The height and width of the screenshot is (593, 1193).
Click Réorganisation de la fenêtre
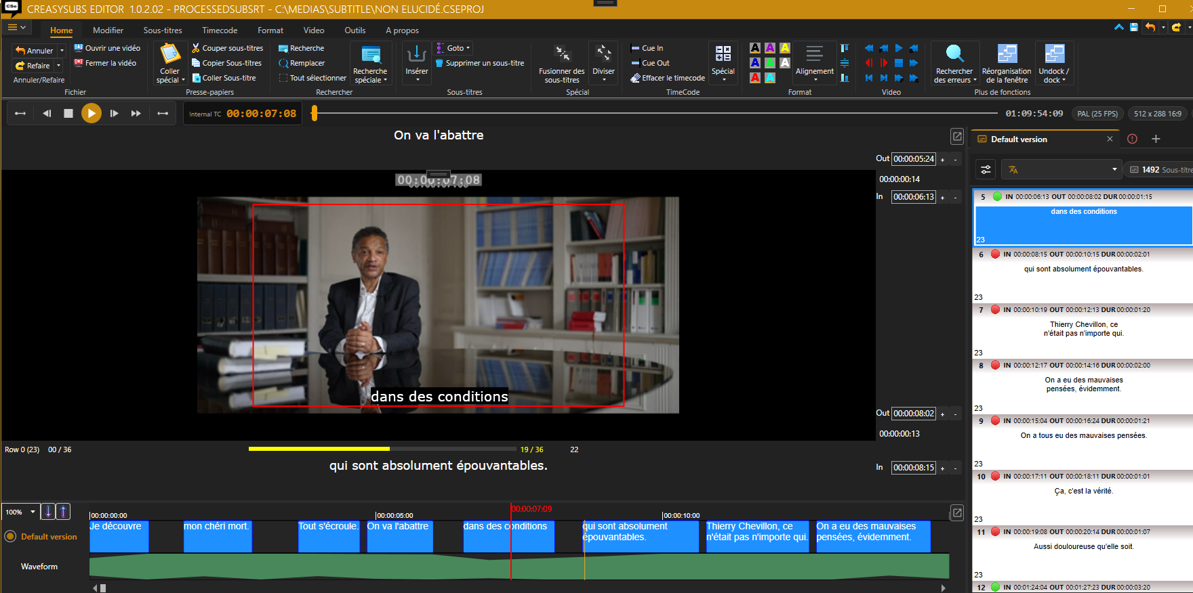(1007, 64)
